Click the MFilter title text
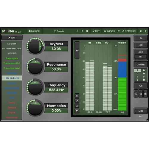The height and width of the screenshot is (149, 149). (x=8, y=31)
